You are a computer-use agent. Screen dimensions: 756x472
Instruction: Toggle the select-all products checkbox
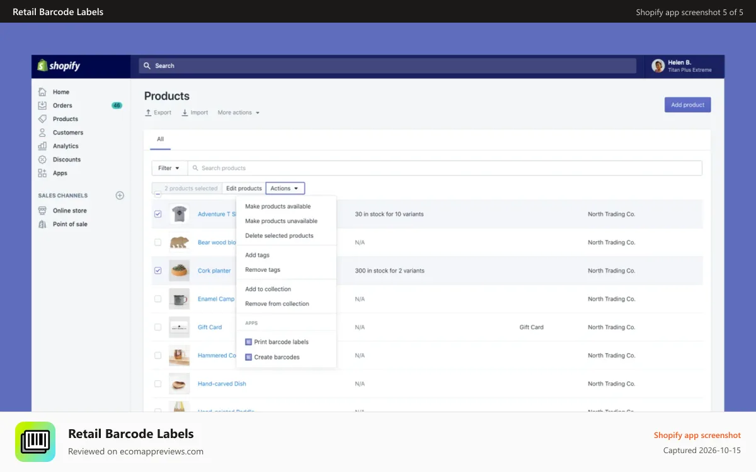point(157,194)
